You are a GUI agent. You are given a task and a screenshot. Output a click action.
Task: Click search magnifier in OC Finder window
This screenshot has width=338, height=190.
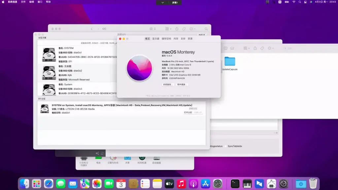pos(206,29)
